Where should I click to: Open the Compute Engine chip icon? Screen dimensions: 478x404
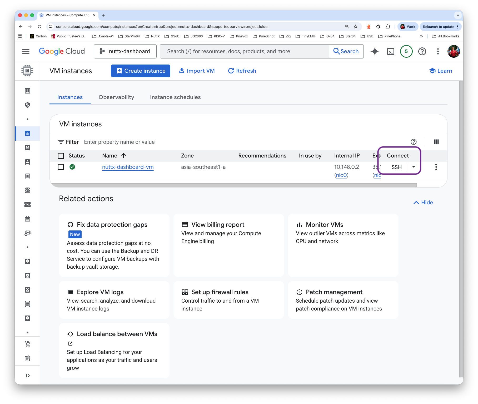27,71
